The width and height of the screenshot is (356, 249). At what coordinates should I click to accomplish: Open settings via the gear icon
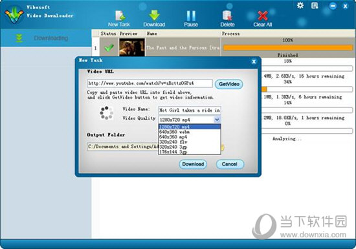pyautogui.click(x=300, y=5)
